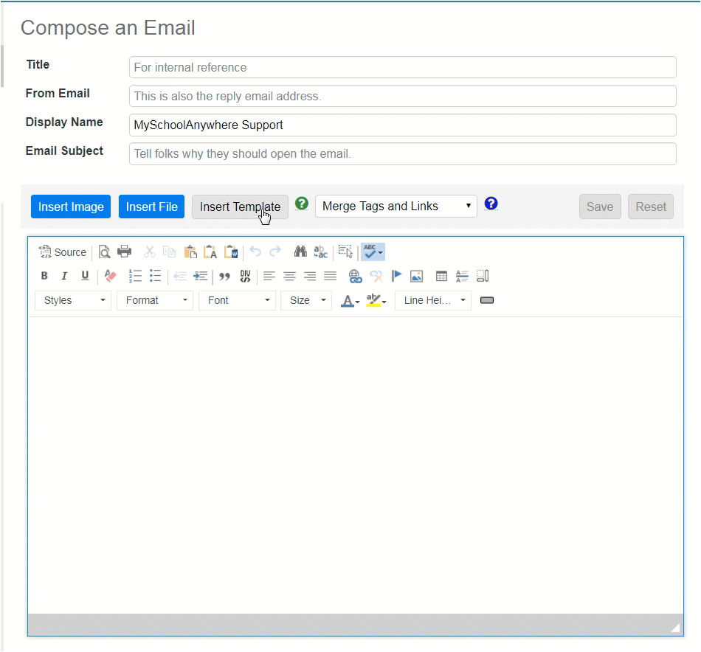The image size is (701, 652).
Task: Toggle bold formatting
Action: click(44, 276)
